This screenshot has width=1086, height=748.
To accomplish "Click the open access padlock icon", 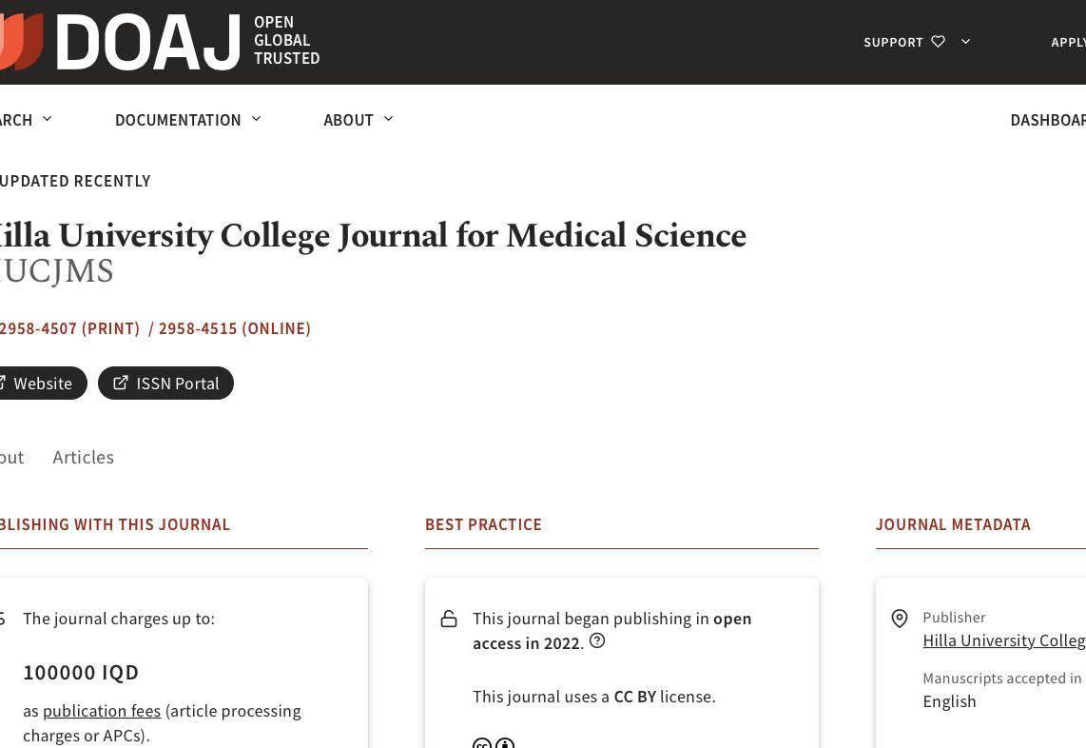I will pos(449,620).
